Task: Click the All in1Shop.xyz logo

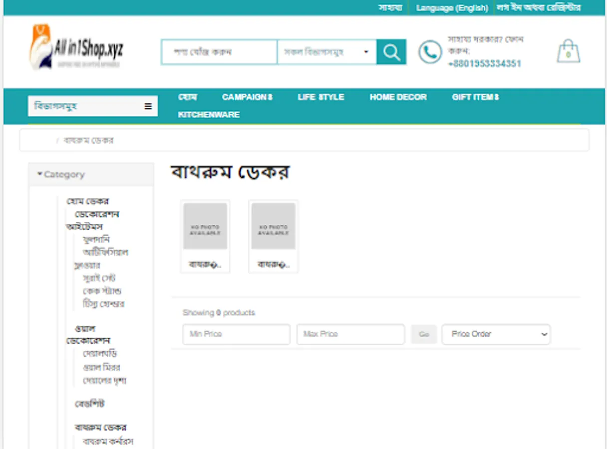Action: pos(76,47)
